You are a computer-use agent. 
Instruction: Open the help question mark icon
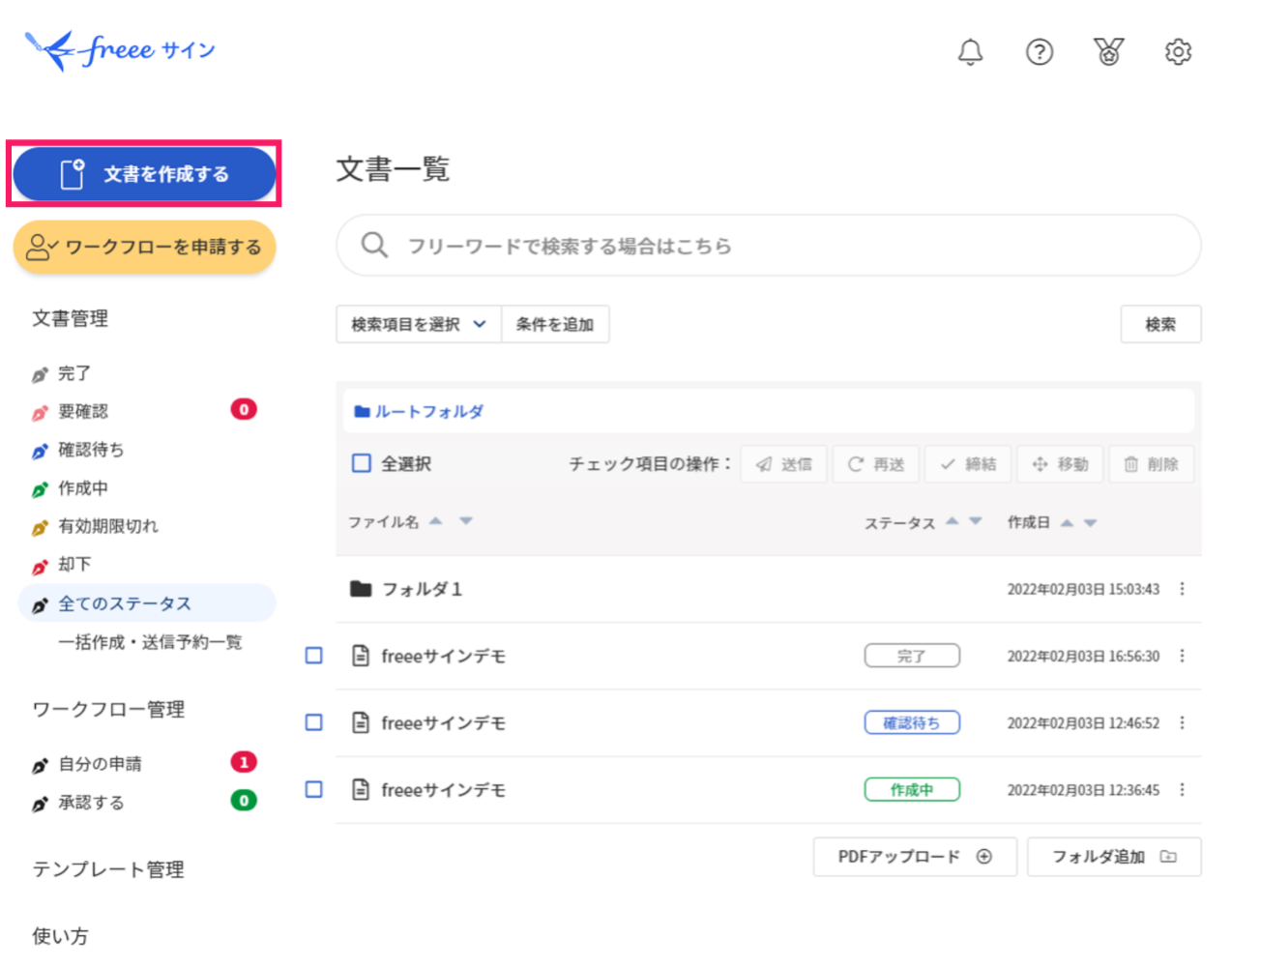tap(1040, 51)
